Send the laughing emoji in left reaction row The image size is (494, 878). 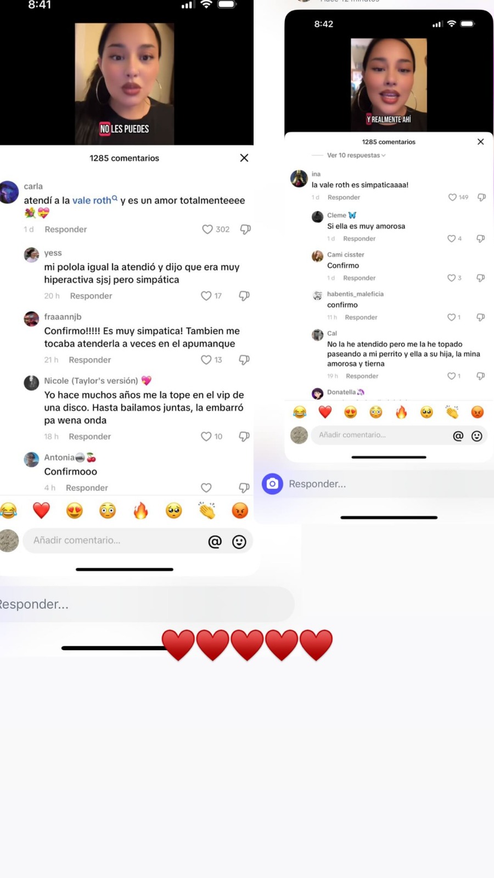point(9,511)
